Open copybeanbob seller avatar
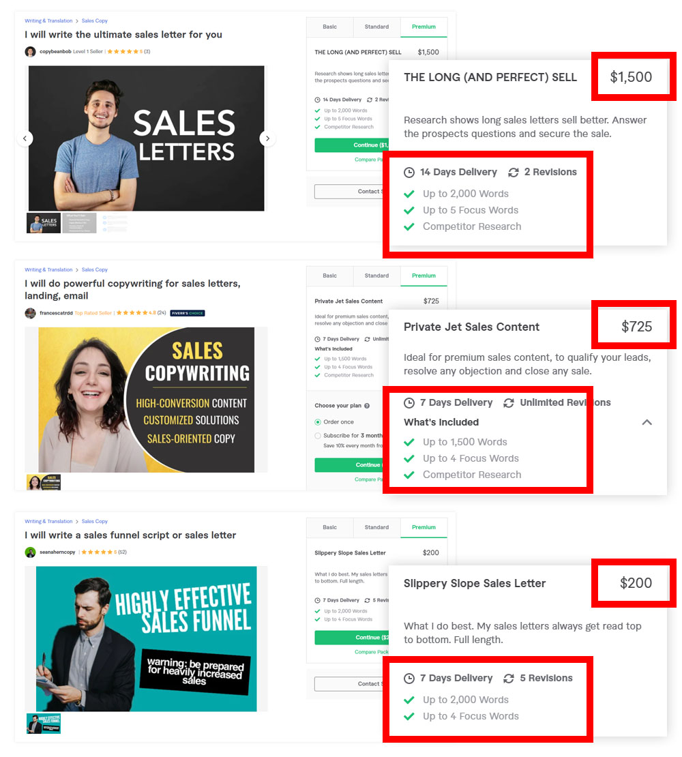The width and height of the screenshot is (682, 757). point(31,52)
